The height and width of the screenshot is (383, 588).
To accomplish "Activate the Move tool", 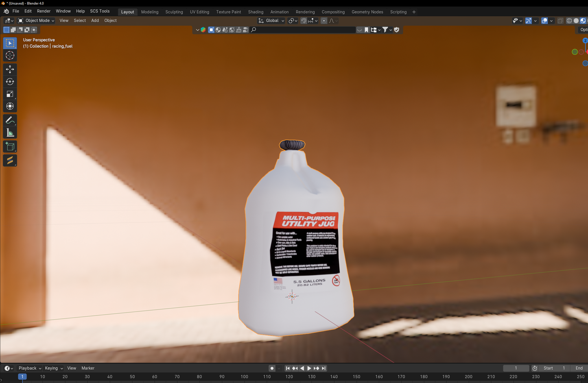I will tap(10, 70).
